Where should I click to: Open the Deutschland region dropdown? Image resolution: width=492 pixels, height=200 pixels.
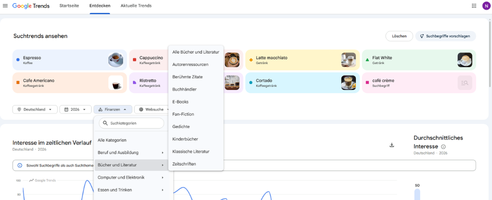35,109
